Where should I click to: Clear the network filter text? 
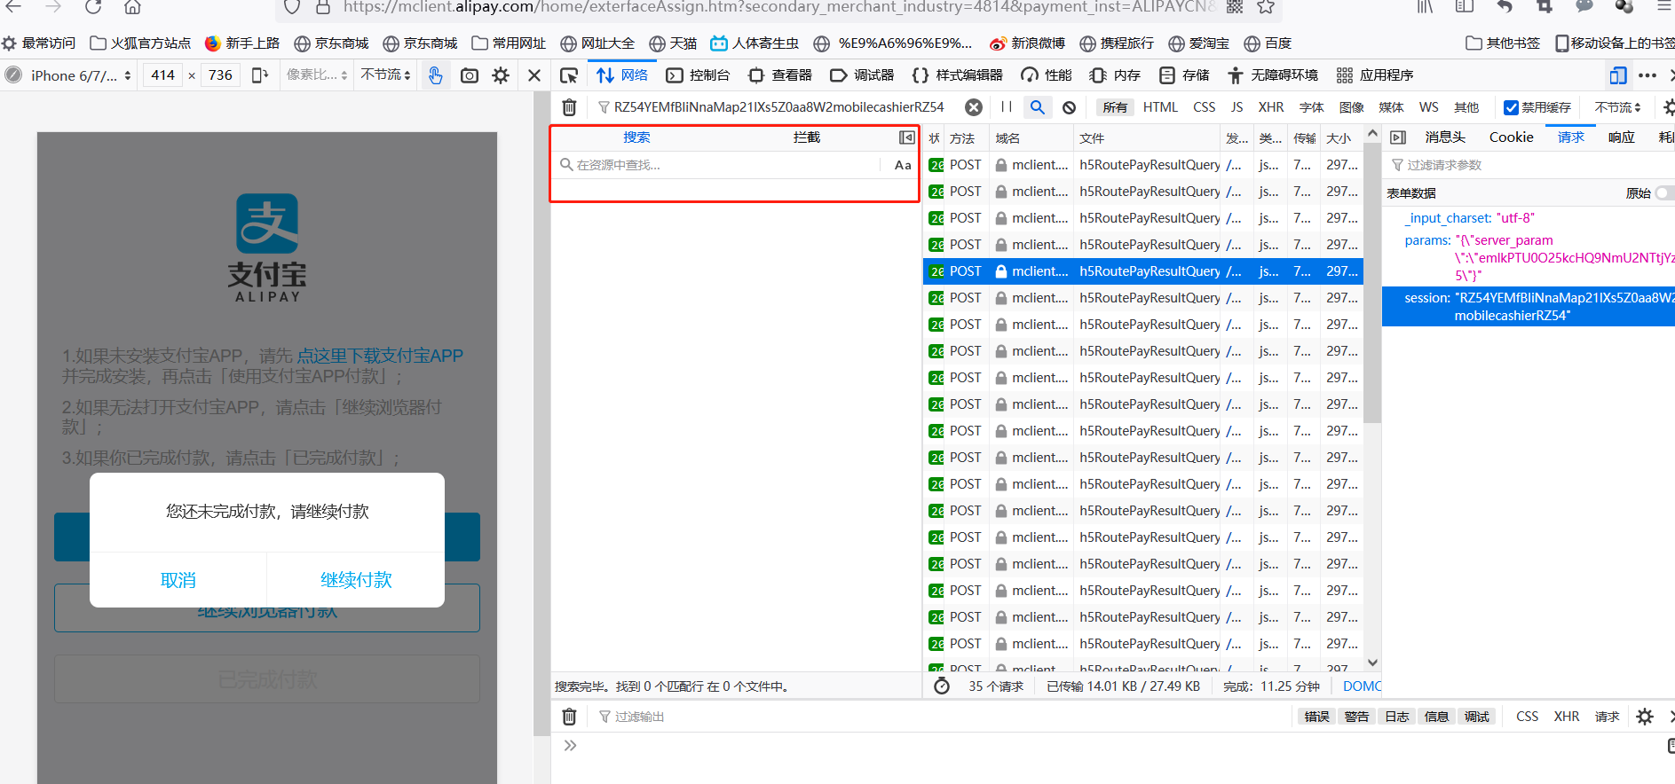coord(974,107)
